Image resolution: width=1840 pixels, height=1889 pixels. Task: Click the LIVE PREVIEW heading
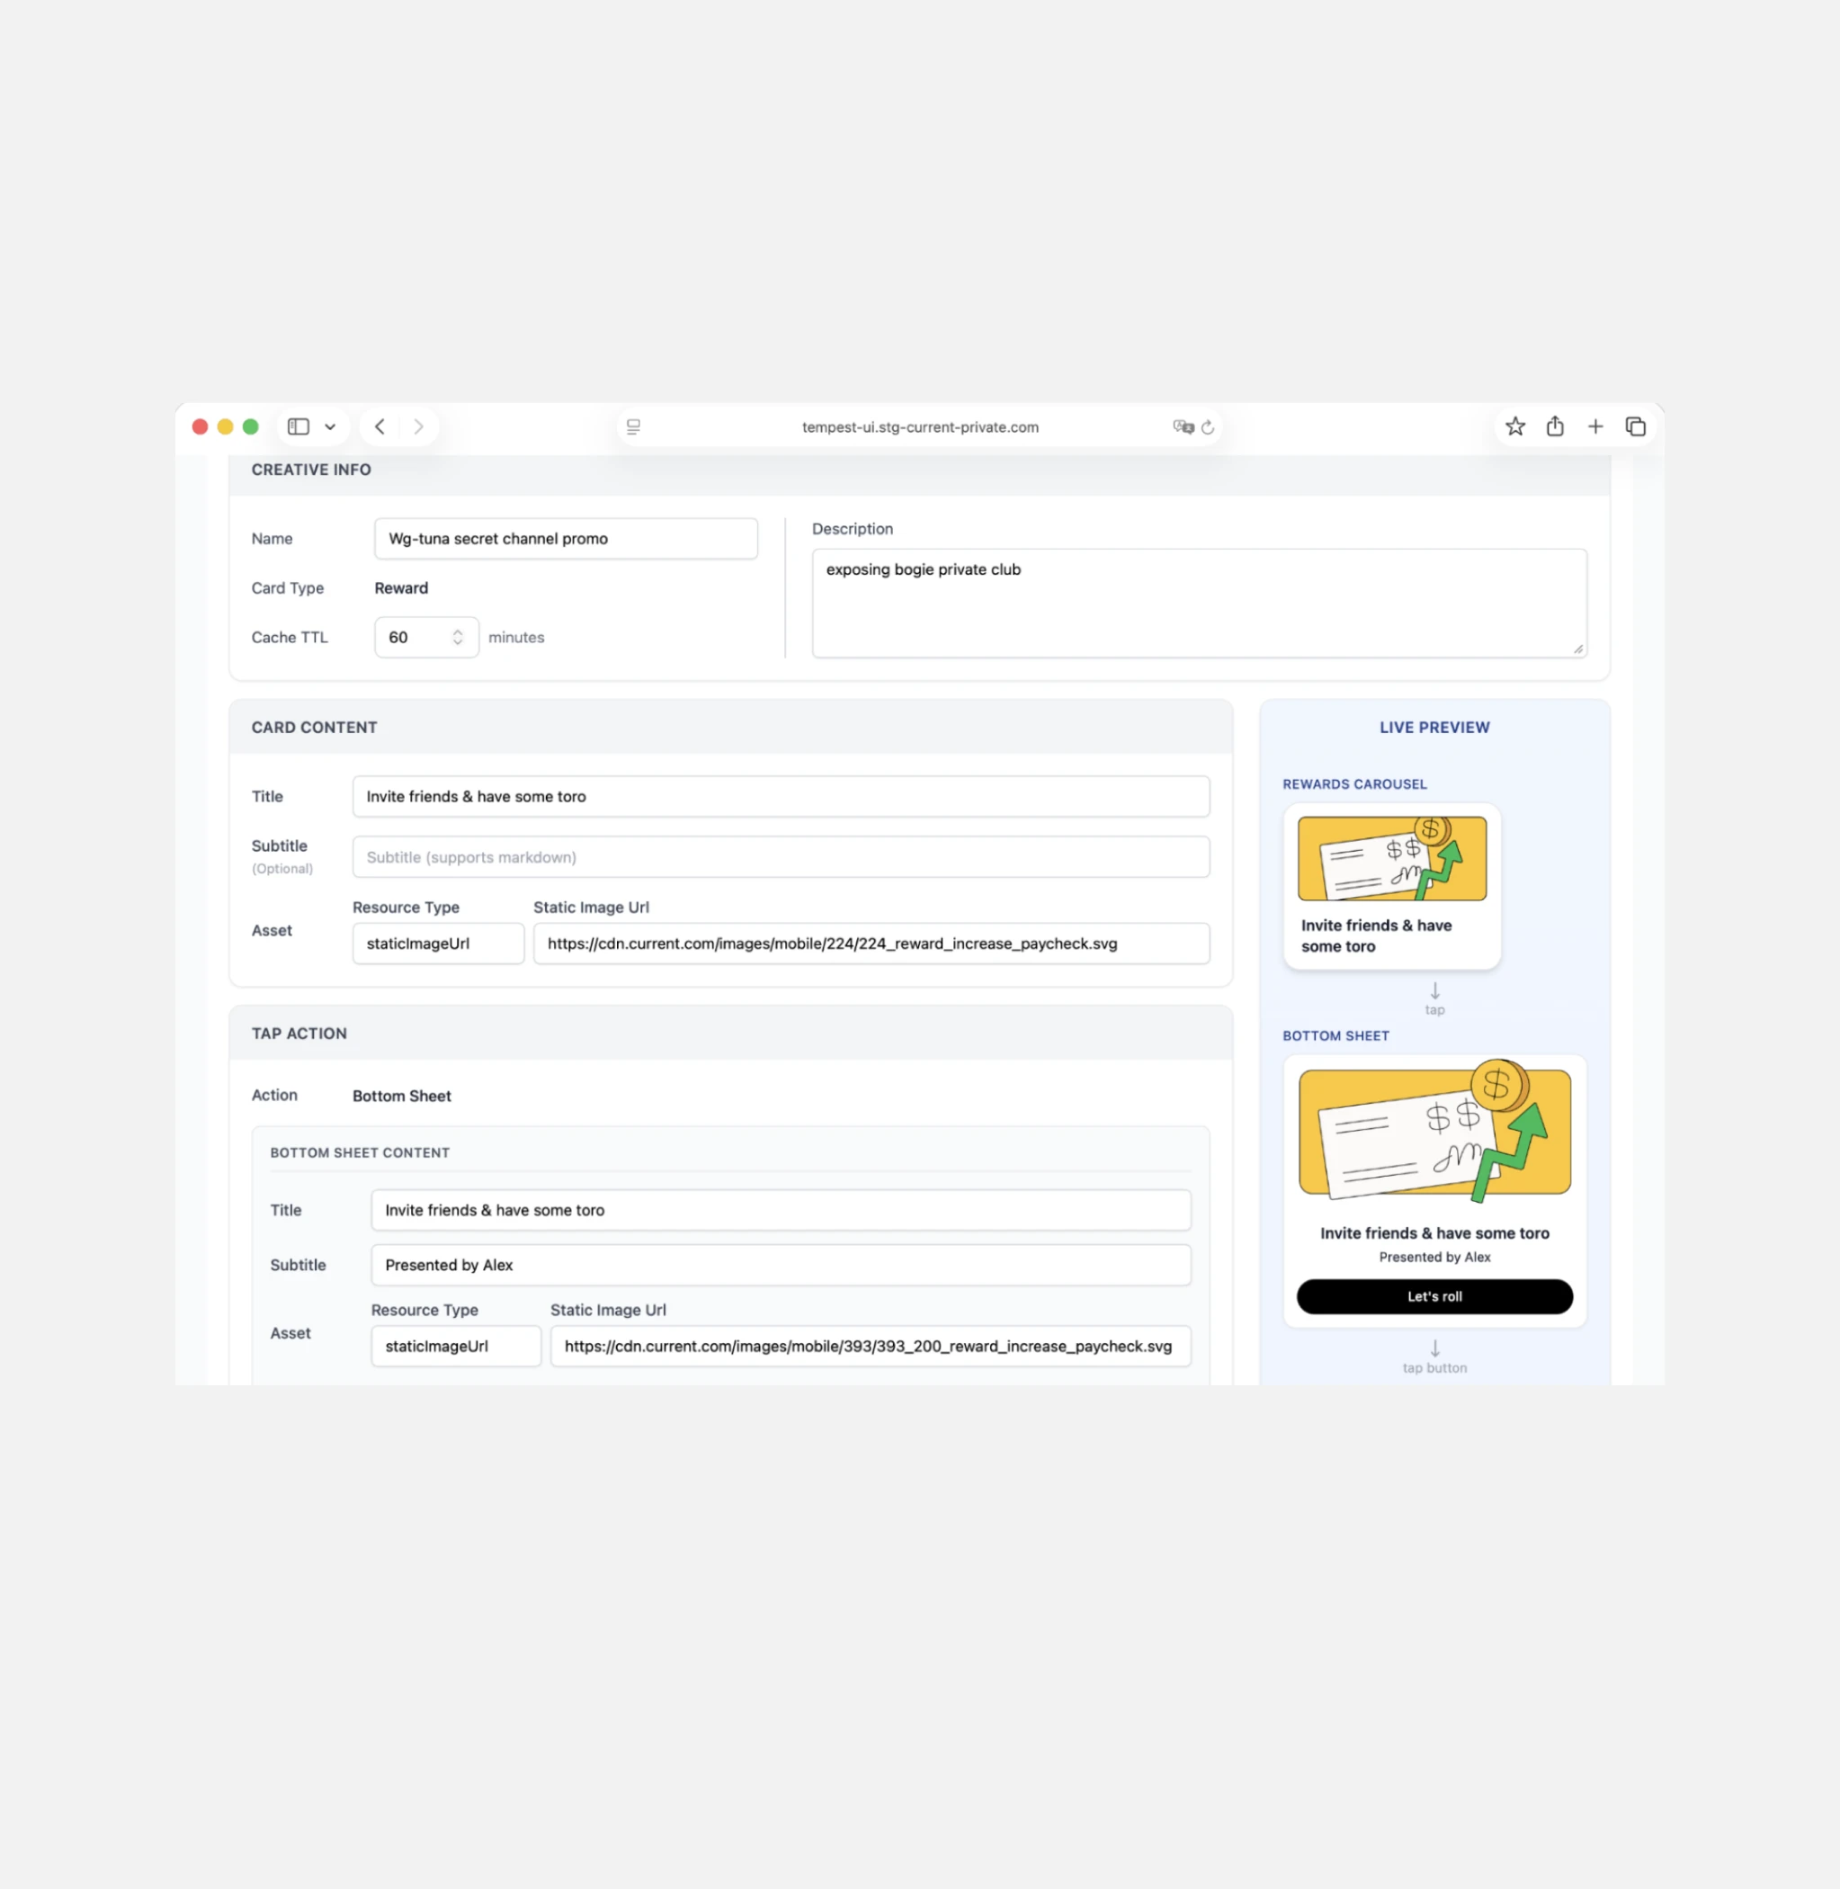(x=1434, y=727)
